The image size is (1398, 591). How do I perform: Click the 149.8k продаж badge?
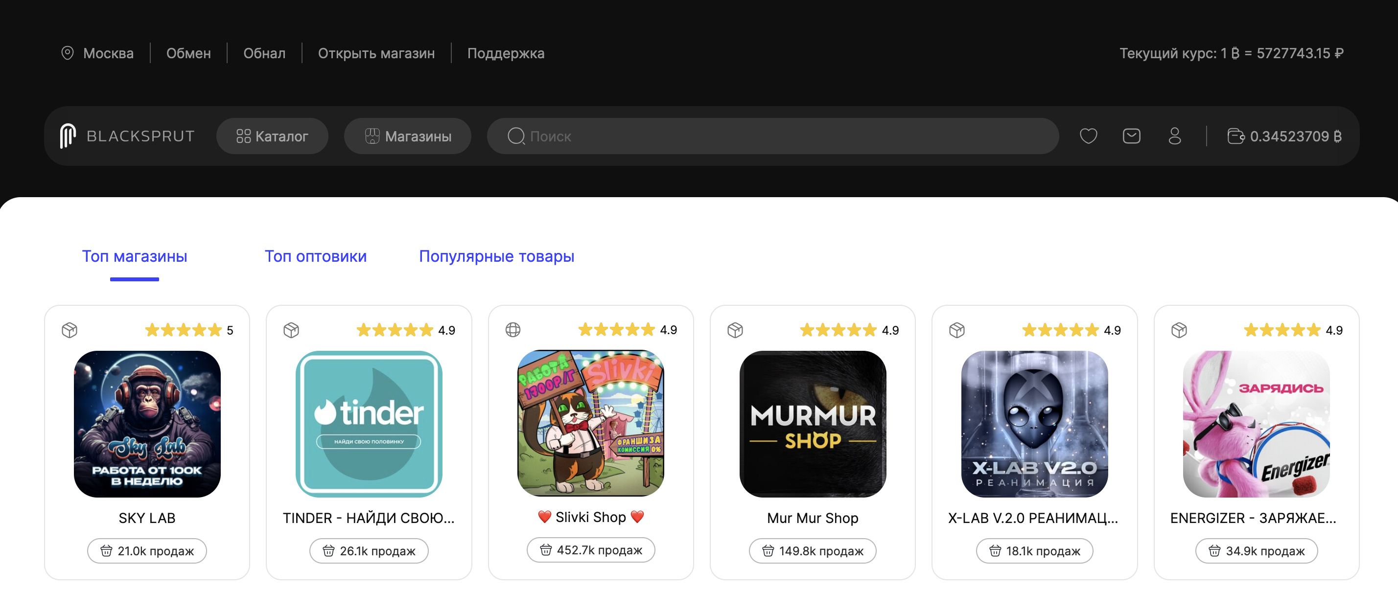point(813,551)
